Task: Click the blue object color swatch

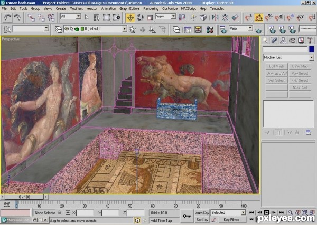Action: pos(311,49)
